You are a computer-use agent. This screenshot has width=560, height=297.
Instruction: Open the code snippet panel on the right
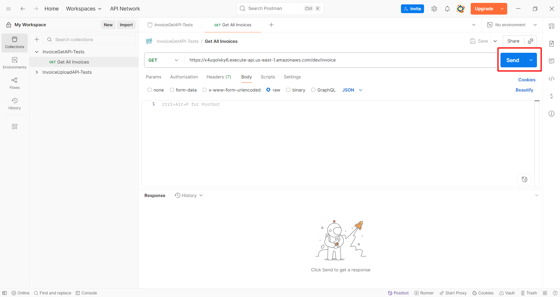coord(552,79)
